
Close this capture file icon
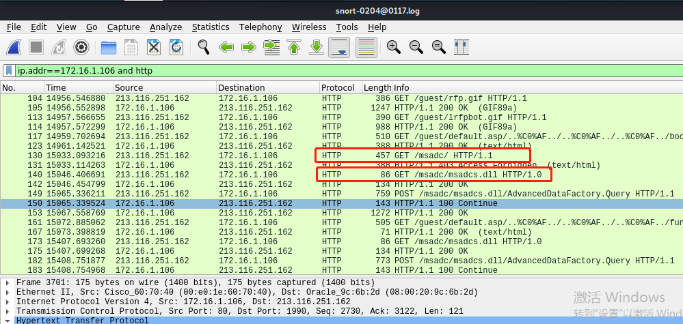click(154, 47)
